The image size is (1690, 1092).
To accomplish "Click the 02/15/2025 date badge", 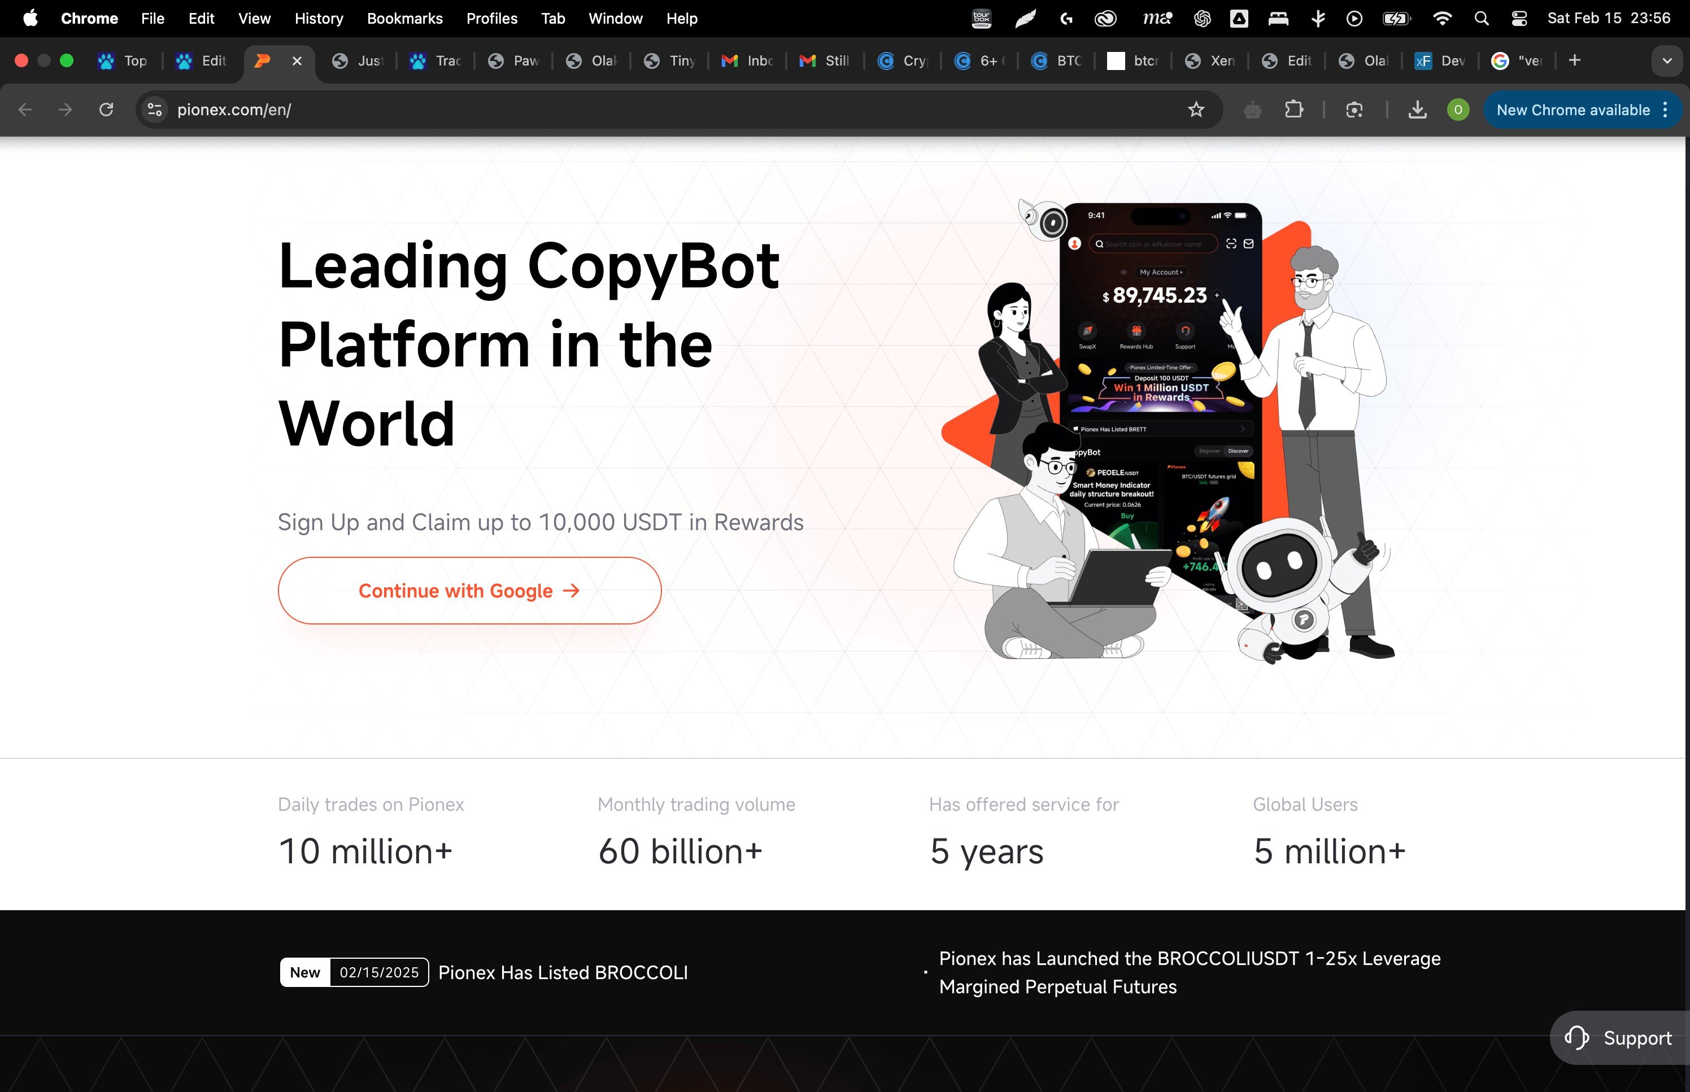I will [380, 972].
